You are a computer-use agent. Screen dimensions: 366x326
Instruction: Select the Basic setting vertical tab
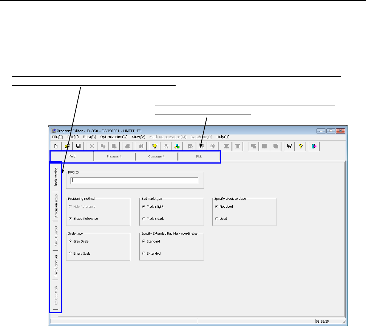point(56,177)
